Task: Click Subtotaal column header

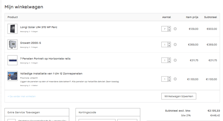Action: pyautogui.click(x=210, y=17)
